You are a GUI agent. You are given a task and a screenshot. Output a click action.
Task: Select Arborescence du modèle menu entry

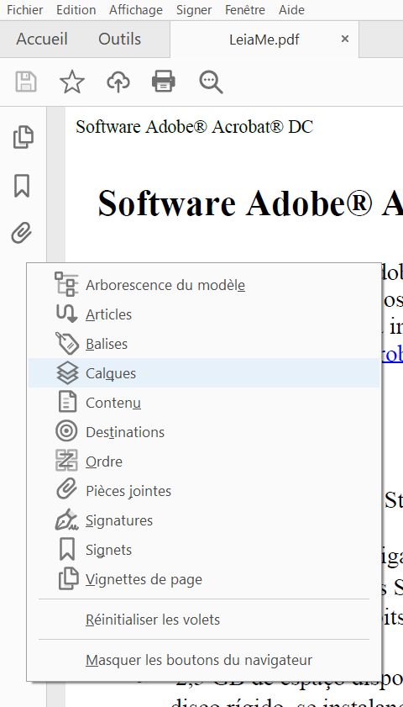pos(204,285)
